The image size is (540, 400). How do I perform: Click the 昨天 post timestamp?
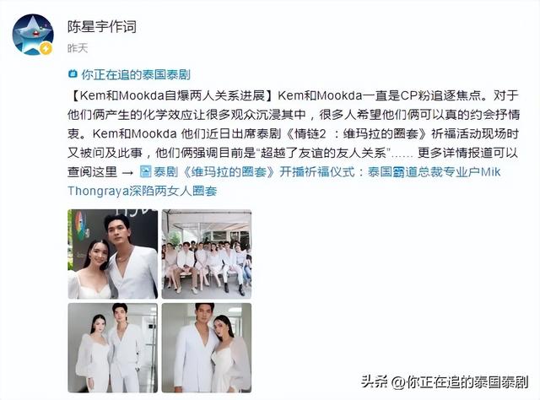78,48
